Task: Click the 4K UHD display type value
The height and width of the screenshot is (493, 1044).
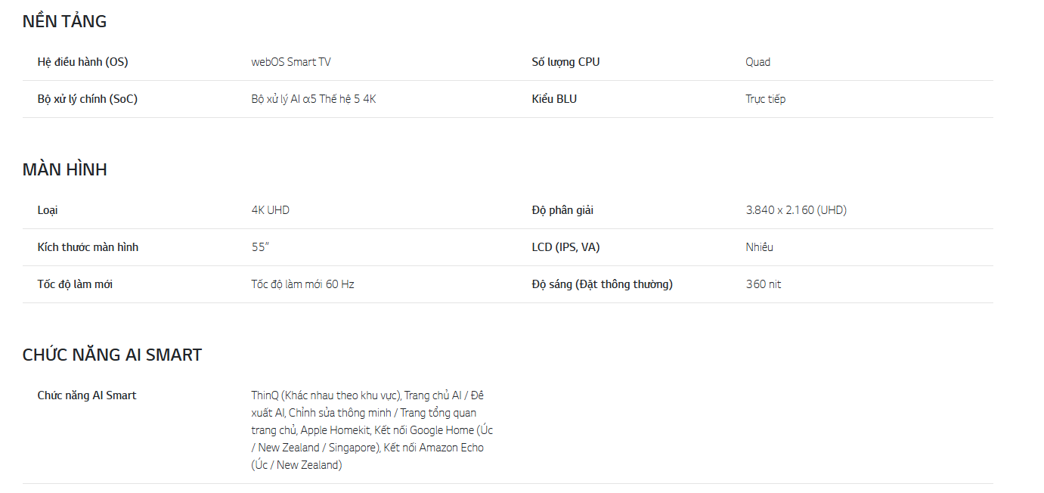Action: click(x=270, y=210)
